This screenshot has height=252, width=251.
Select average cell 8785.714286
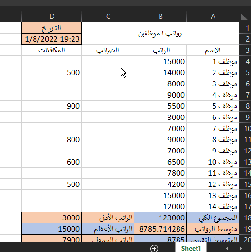[x=161, y=229]
